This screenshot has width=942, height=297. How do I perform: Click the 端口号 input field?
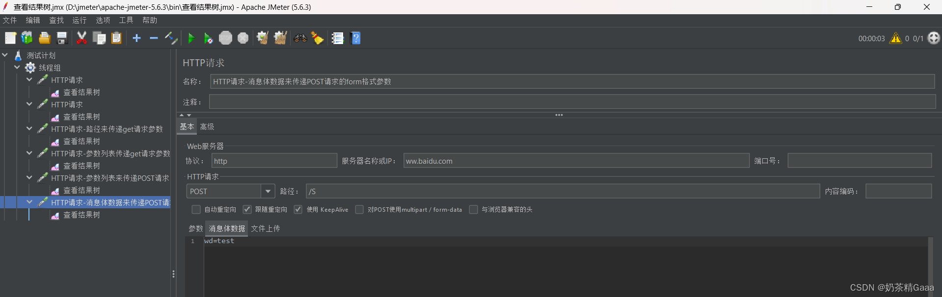[x=860, y=161]
